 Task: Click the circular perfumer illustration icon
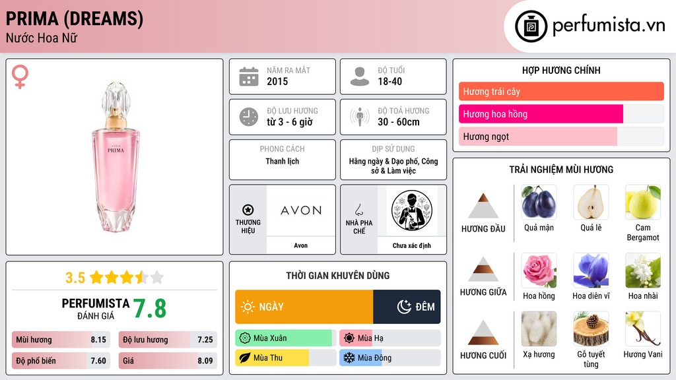click(x=412, y=210)
